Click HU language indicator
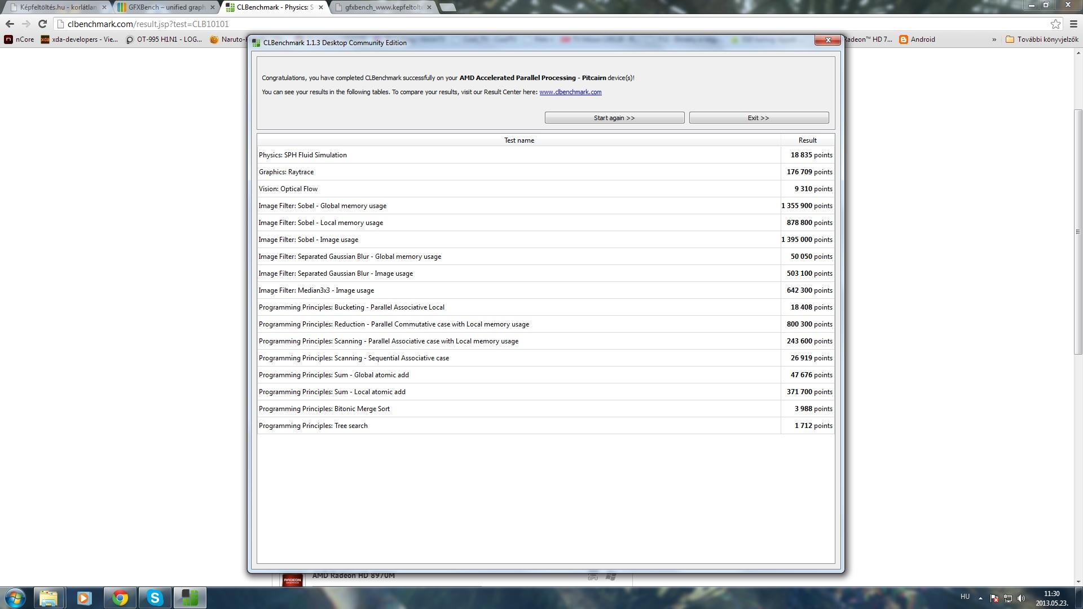This screenshot has width=1083, height=609. click(965, 597)
